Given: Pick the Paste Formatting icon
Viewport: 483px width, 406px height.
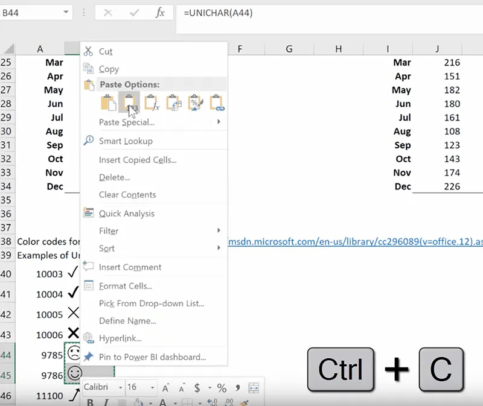Looking at the screenshot, I should [x=195, y=103].
